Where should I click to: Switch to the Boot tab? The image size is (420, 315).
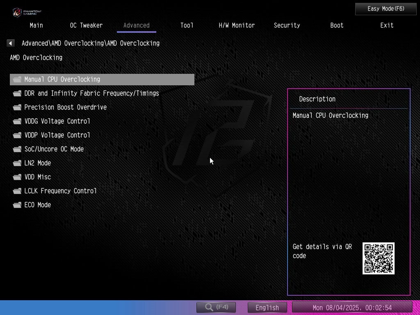[337, 25]
